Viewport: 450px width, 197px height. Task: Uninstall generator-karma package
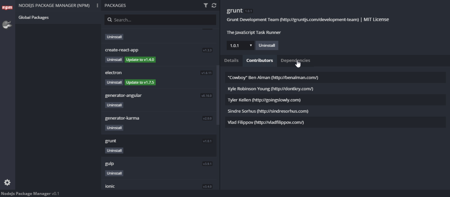pyautogui.click(x=114, y=128)
